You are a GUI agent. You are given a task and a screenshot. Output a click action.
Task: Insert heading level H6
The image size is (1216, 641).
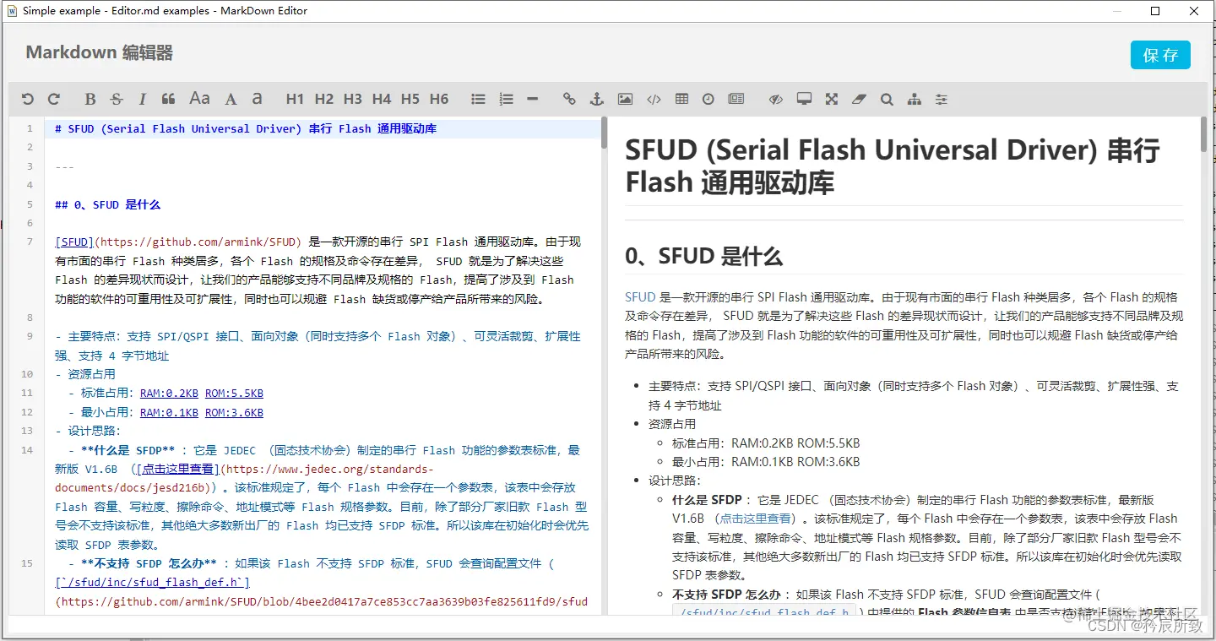click(439, 99)
